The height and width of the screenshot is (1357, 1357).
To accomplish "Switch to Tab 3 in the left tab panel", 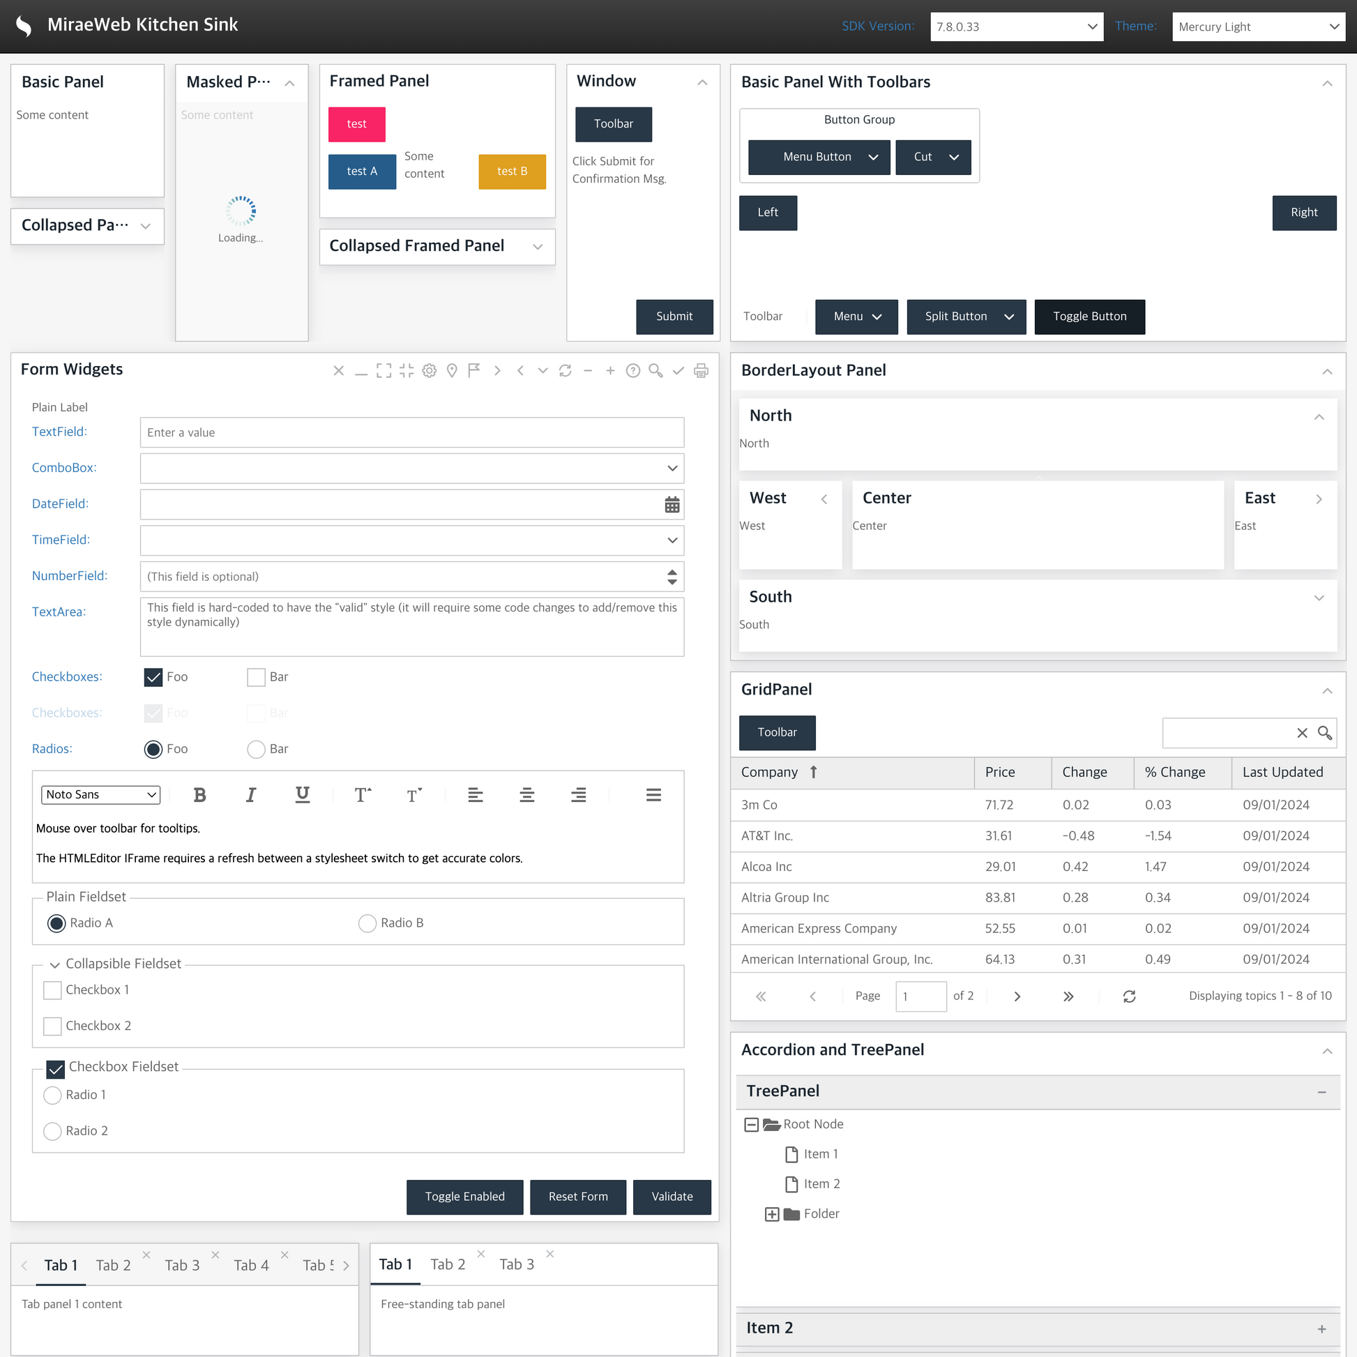I will (x=182, y=1265).
